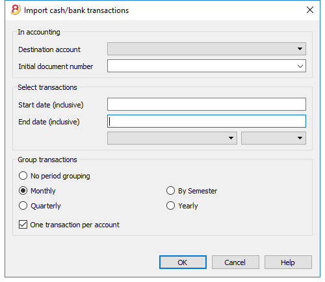325x282 pixels.
Task: Open the small year dropdown below End date
Action: tap(274, 138)
